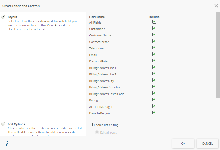
Task: Uncheck the CustomerId include checkbox
Action: point(154,28)
